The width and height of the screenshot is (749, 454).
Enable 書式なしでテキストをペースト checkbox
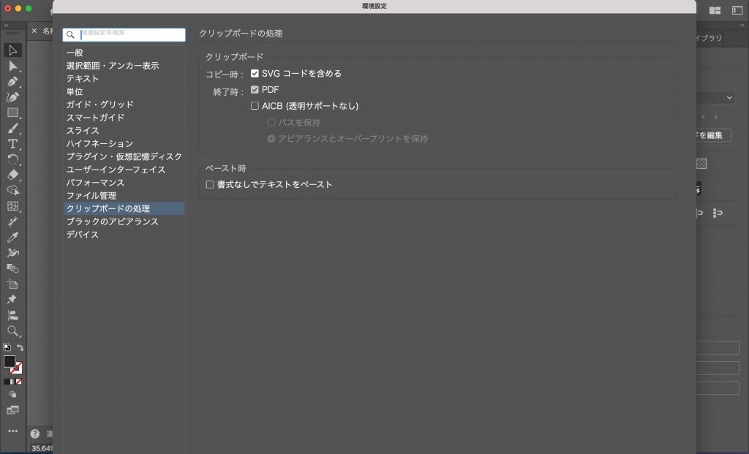point(210,185)
